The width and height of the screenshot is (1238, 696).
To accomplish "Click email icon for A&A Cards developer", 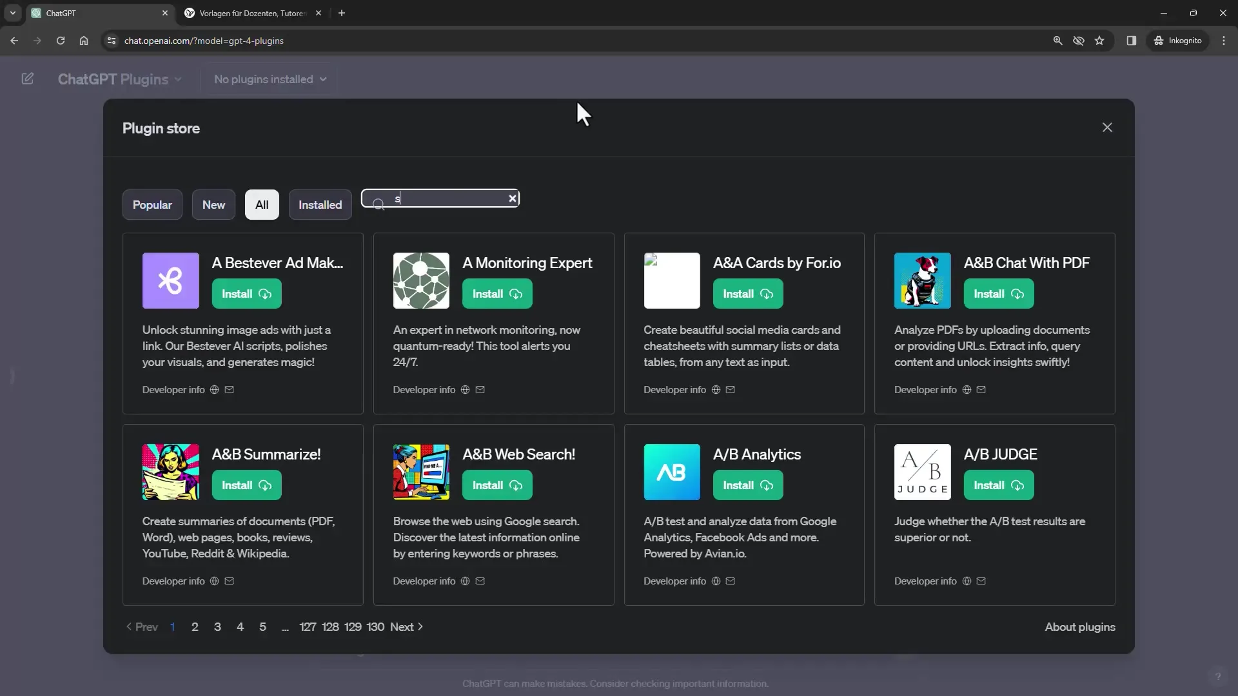I will tap(731, 390).
